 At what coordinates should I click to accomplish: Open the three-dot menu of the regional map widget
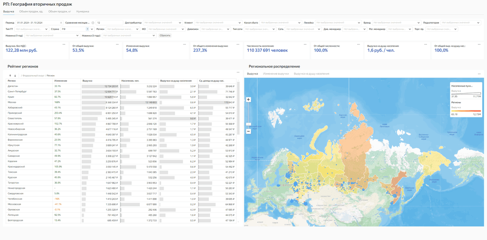point(479,74)
